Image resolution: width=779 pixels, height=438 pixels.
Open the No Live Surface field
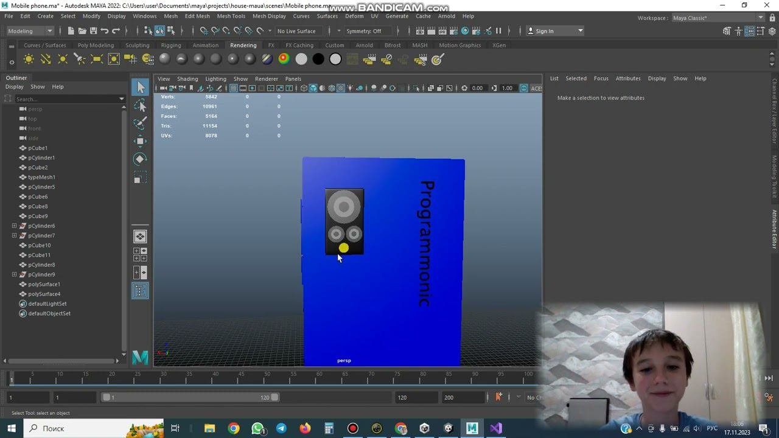tap(297, 31)
